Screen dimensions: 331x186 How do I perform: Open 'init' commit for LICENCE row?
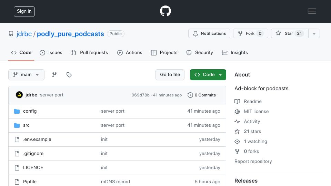point(104,168)
